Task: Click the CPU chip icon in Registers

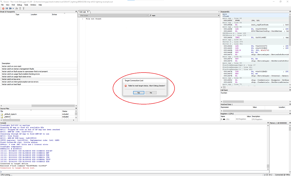Action: click(x=224, y=119)
